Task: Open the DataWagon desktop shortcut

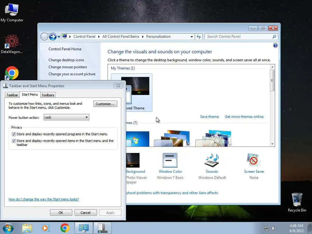Action: point(12,44)
